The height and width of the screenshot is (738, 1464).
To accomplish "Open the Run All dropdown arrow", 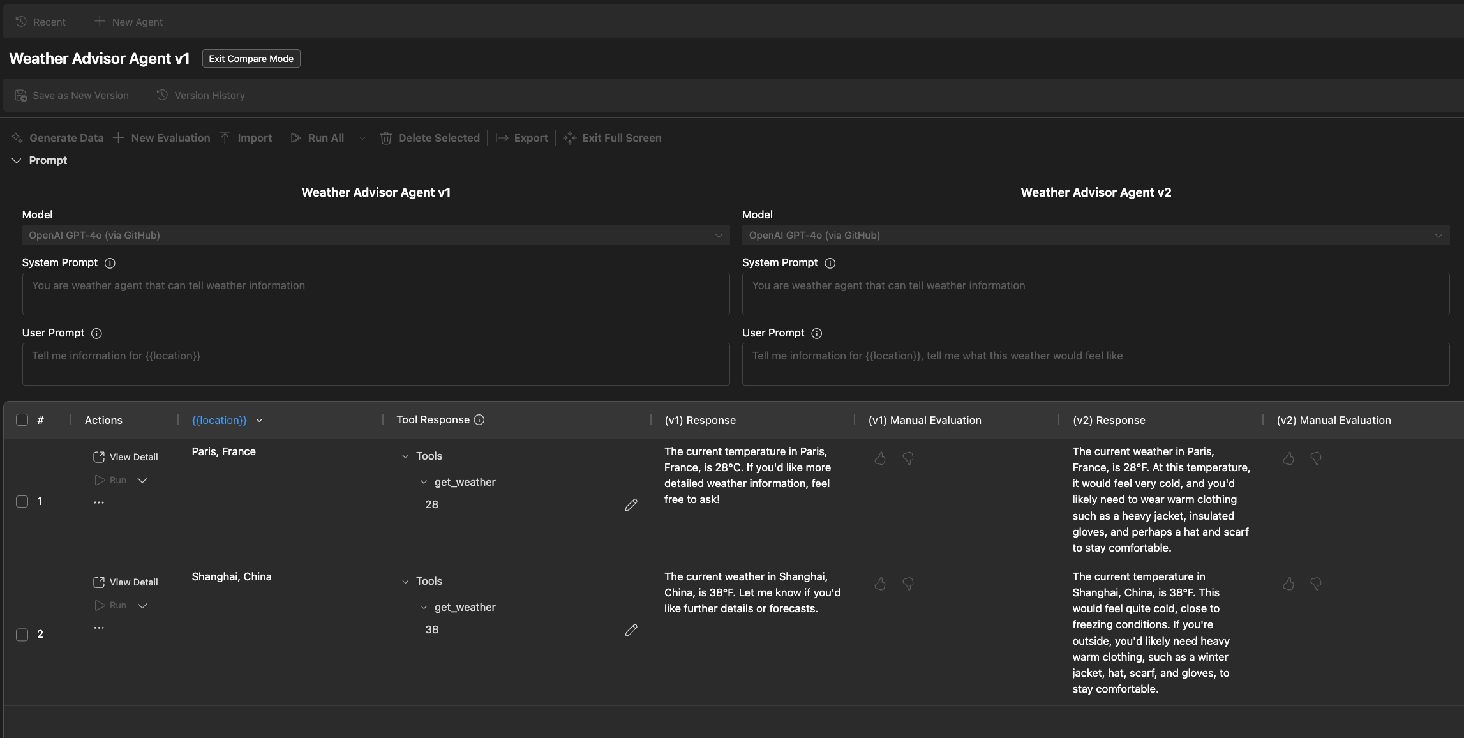I will [x=362, y=138].
